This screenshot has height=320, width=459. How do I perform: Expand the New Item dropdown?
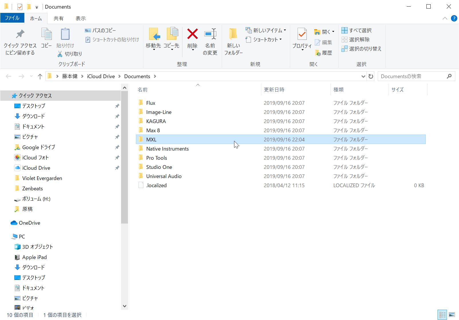tap(285, 30)
